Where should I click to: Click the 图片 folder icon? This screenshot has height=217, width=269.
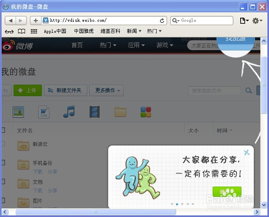pos(23,202)
